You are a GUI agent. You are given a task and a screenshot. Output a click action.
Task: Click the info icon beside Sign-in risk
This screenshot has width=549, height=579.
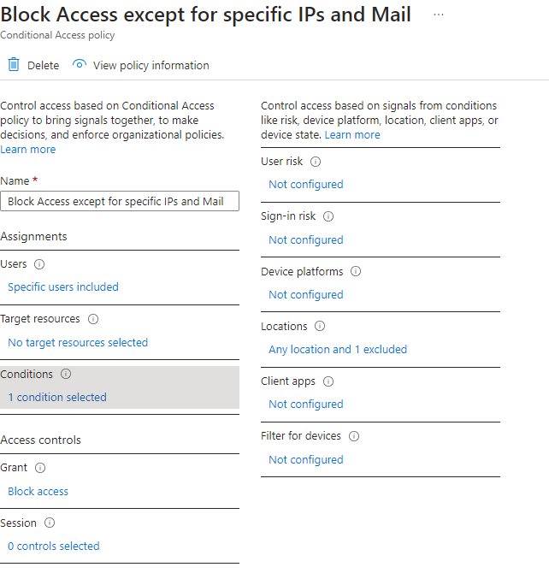pyautogui.click(x=328, y=216)
